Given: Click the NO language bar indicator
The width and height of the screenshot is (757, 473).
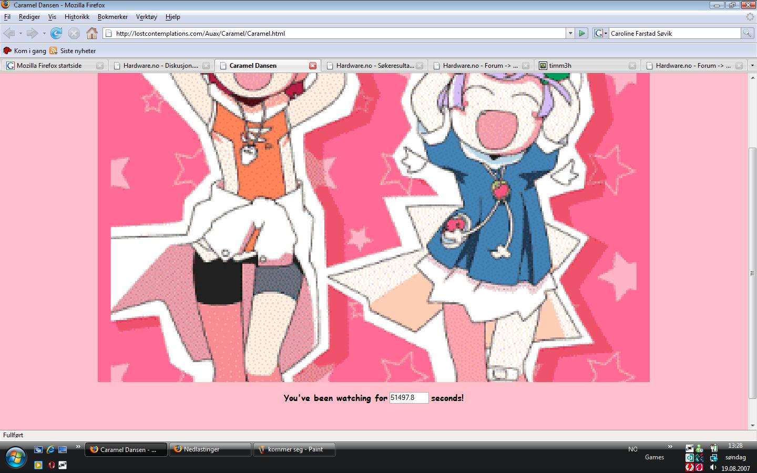Looking at the screenshot, I should coord(633,449).
